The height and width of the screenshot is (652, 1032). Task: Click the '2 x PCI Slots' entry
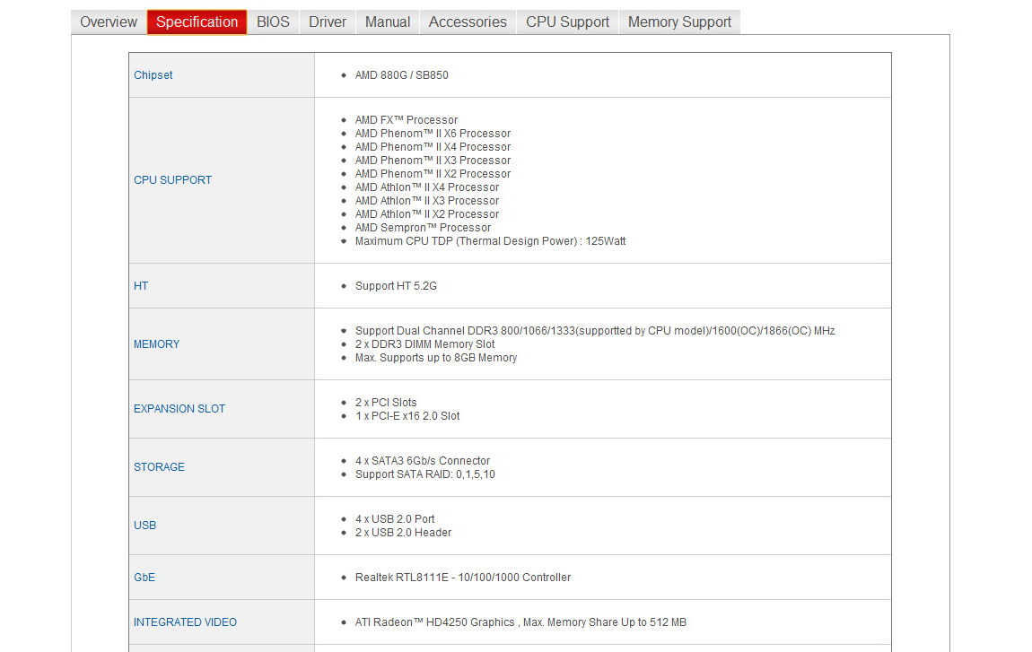click(386, 403)
